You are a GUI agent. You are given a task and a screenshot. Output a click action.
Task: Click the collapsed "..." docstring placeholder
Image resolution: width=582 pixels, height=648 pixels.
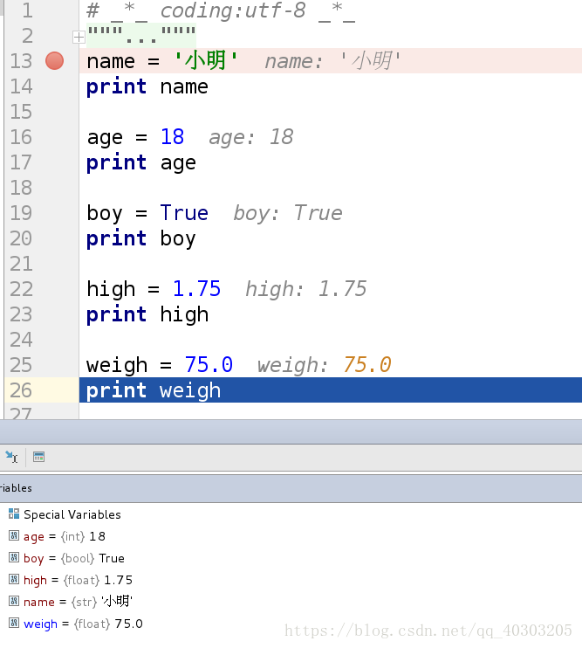click(x=140, y=37)
